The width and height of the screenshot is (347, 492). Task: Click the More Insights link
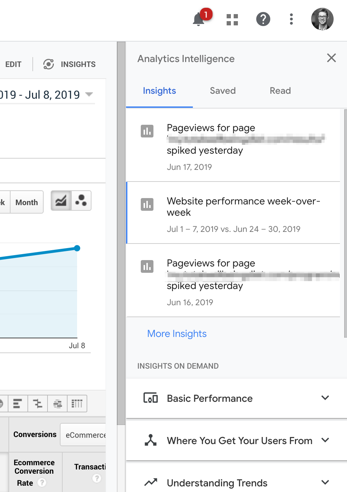(177, 334)
